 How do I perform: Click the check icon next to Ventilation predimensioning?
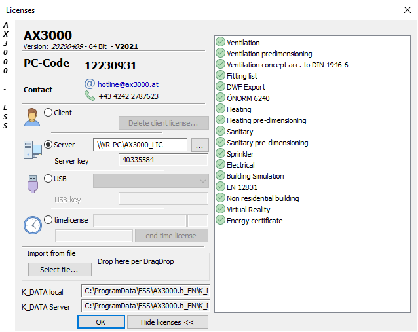(x=220, y=53)
